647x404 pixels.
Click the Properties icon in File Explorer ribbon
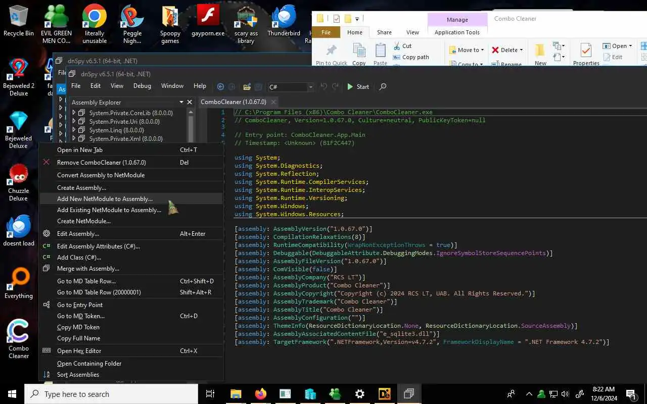click(x=586, y=51)
